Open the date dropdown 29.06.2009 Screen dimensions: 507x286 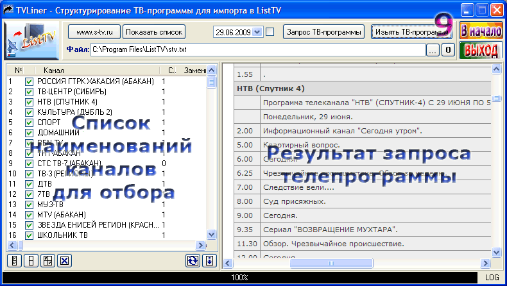(x=257, y=32)
